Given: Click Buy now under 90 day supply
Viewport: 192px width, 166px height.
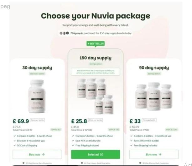Looking at the screenshot, I should [x=154, y=154].
